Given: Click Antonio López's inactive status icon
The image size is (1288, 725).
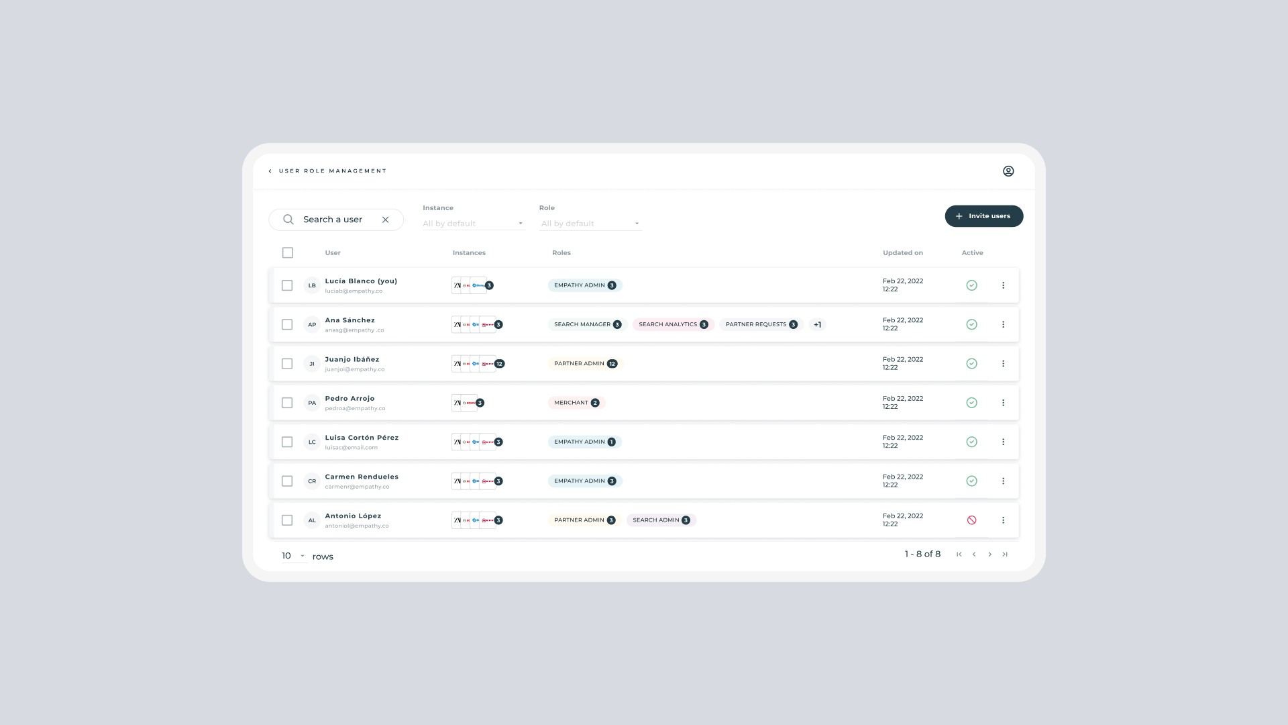Looking at the screenshot, I should coord(971,520).
